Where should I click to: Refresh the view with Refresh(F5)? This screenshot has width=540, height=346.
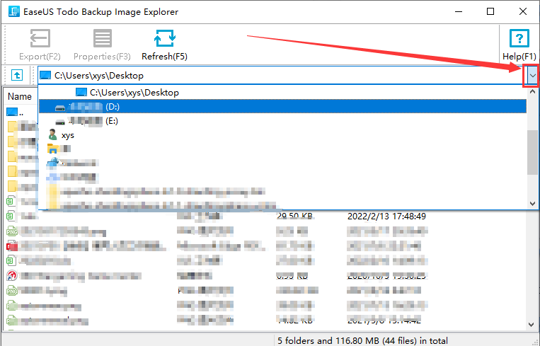[165, 45]
